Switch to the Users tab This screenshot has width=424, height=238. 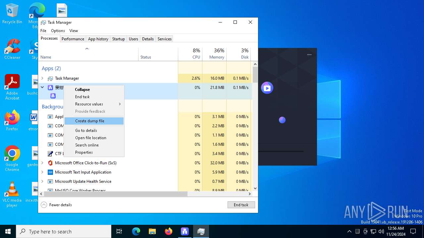[x=133, y=39]
